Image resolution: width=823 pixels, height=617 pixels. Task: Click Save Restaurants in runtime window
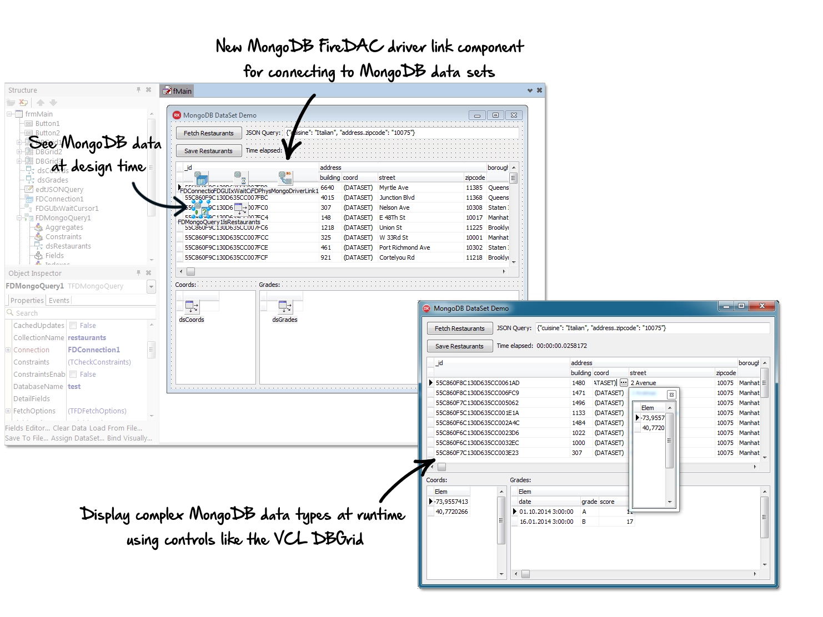tap(460, 346)
